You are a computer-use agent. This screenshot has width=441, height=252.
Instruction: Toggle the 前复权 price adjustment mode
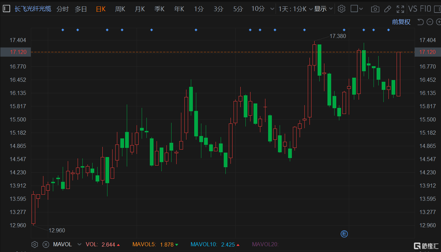point(401,22)
